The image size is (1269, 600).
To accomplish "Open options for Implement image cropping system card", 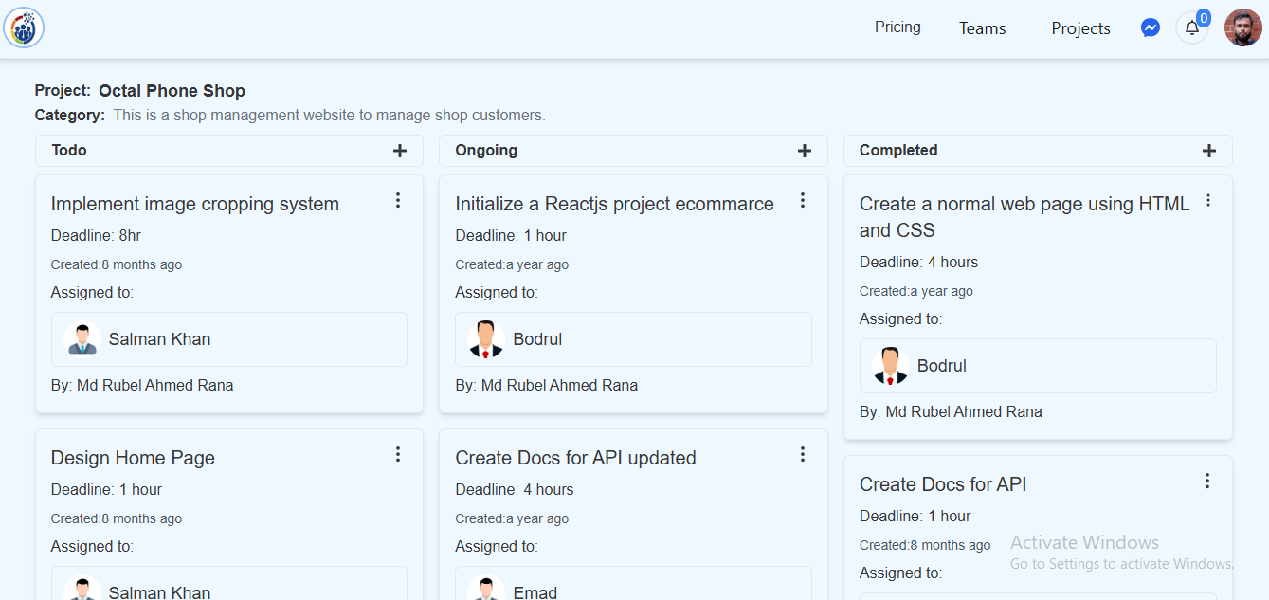I will pos(398,200).
